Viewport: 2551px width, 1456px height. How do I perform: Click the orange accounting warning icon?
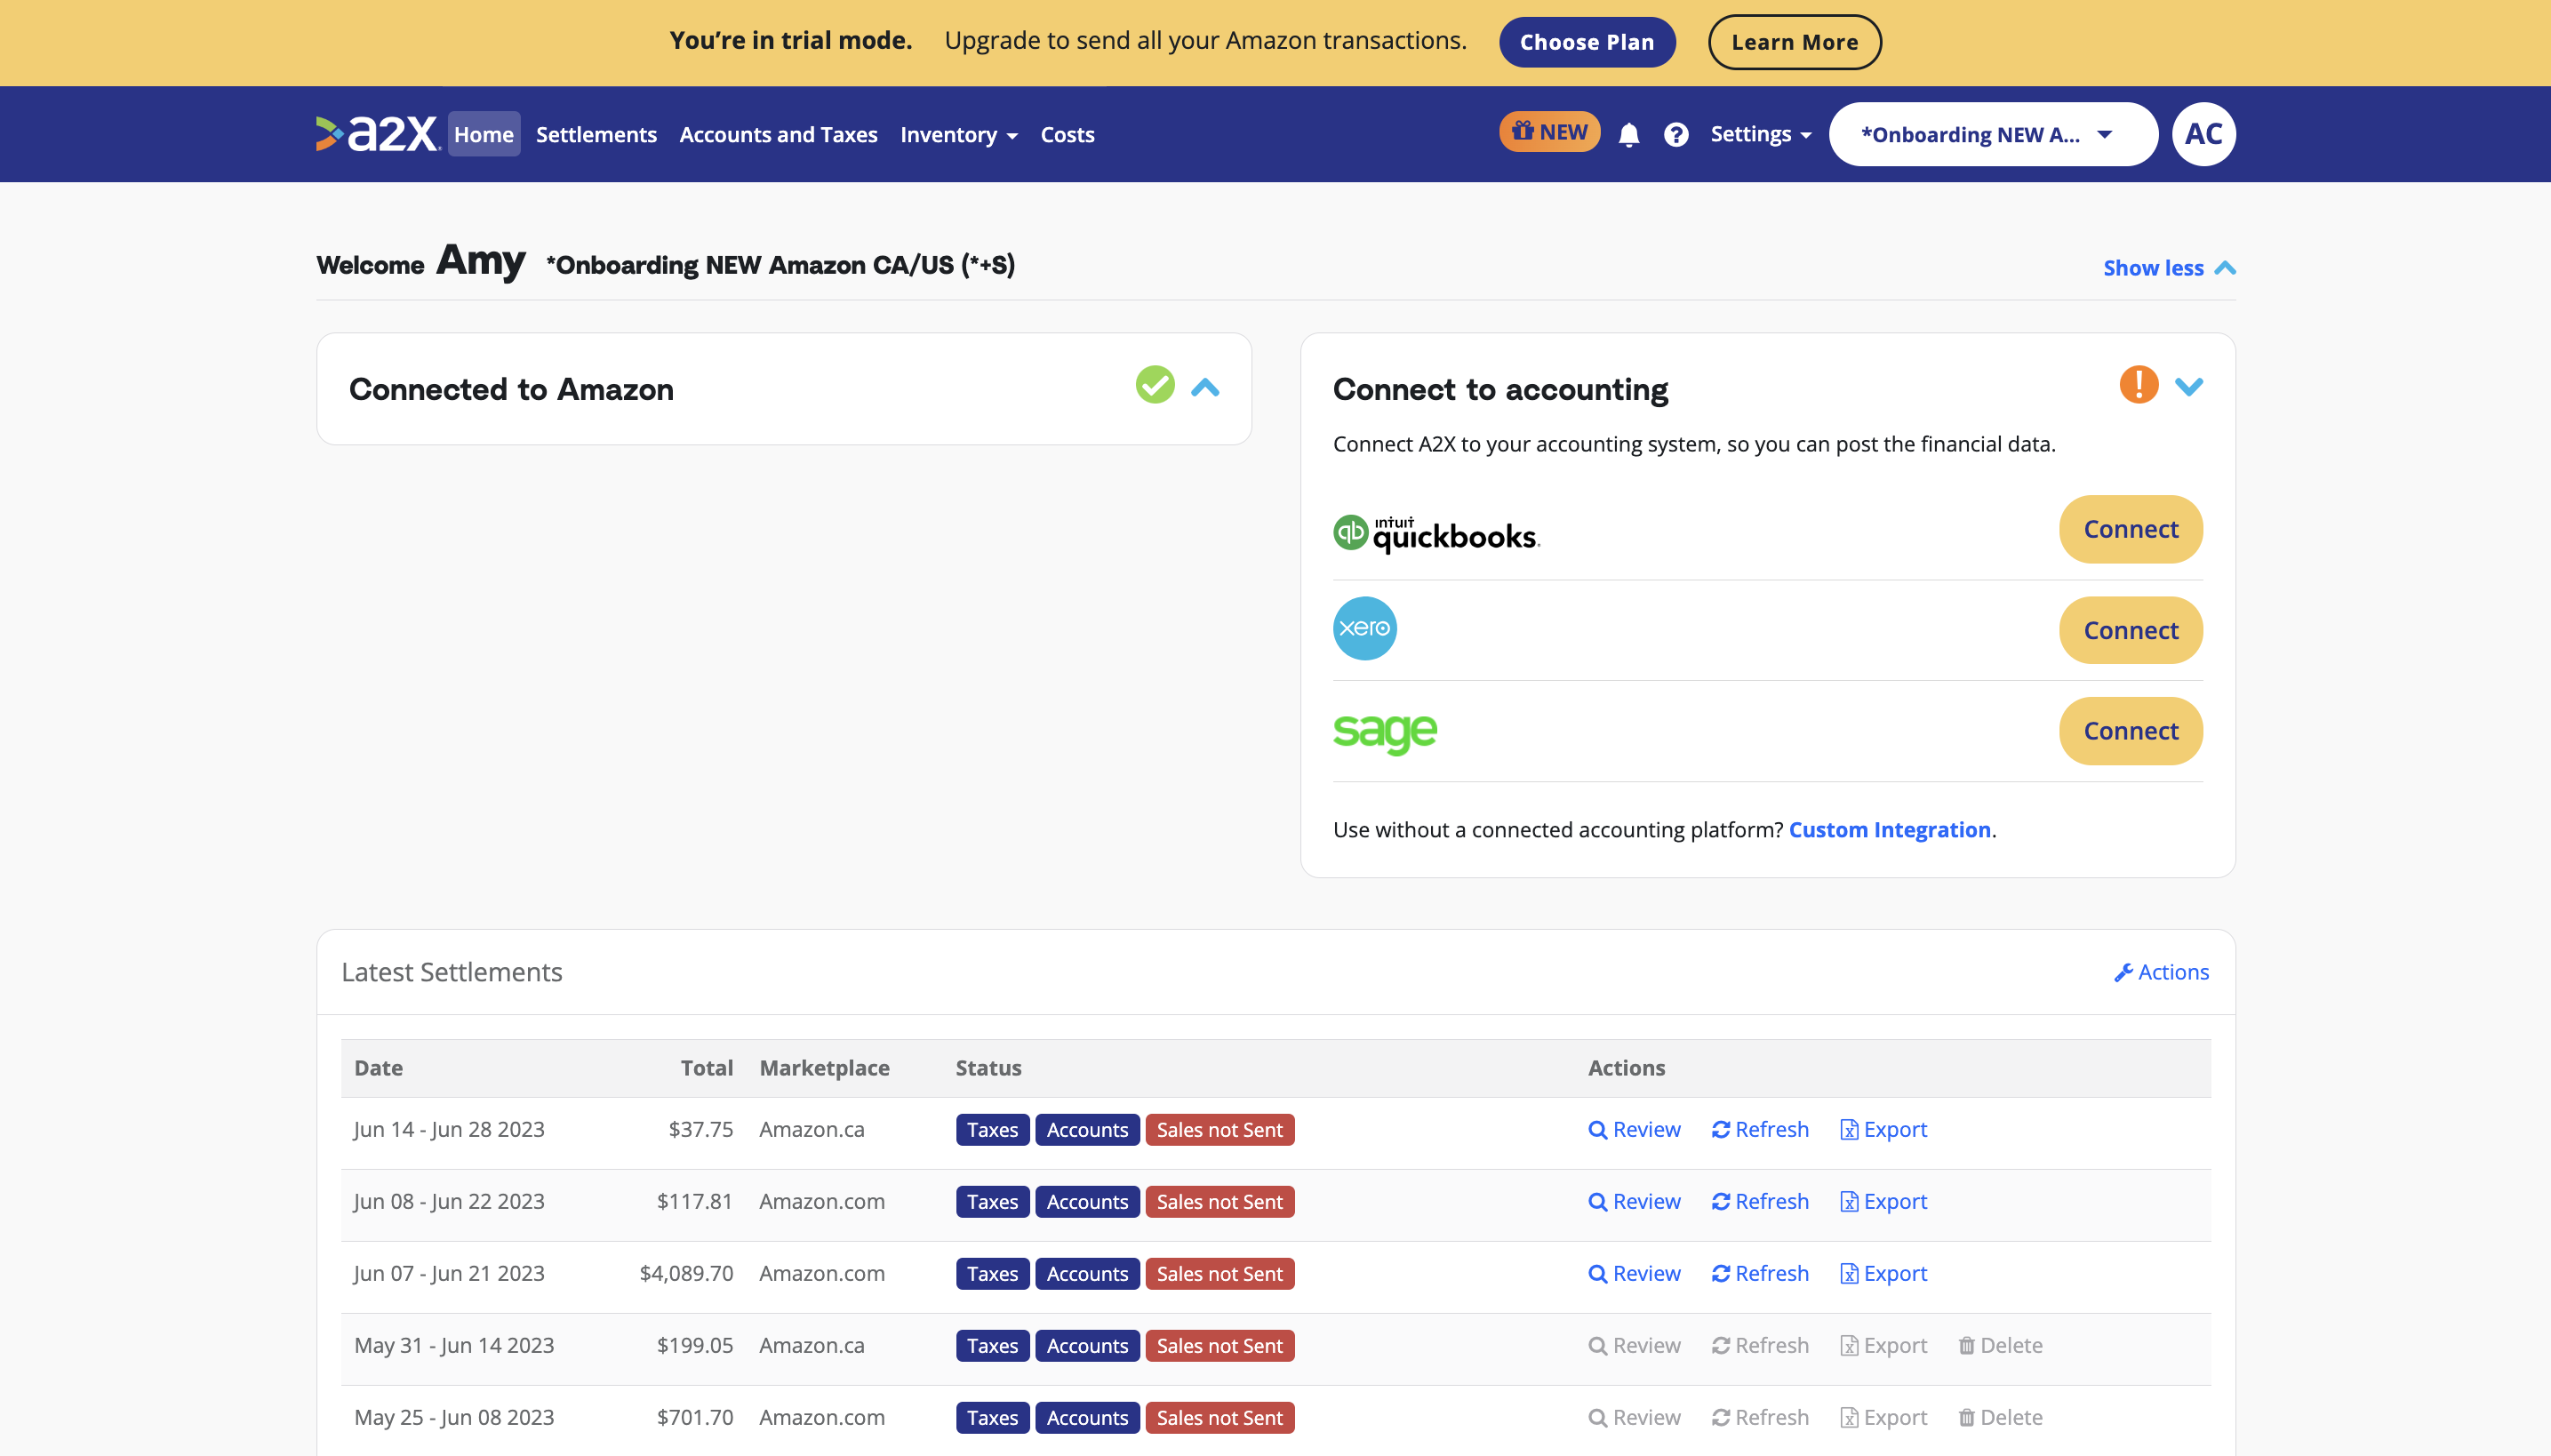2139,385
